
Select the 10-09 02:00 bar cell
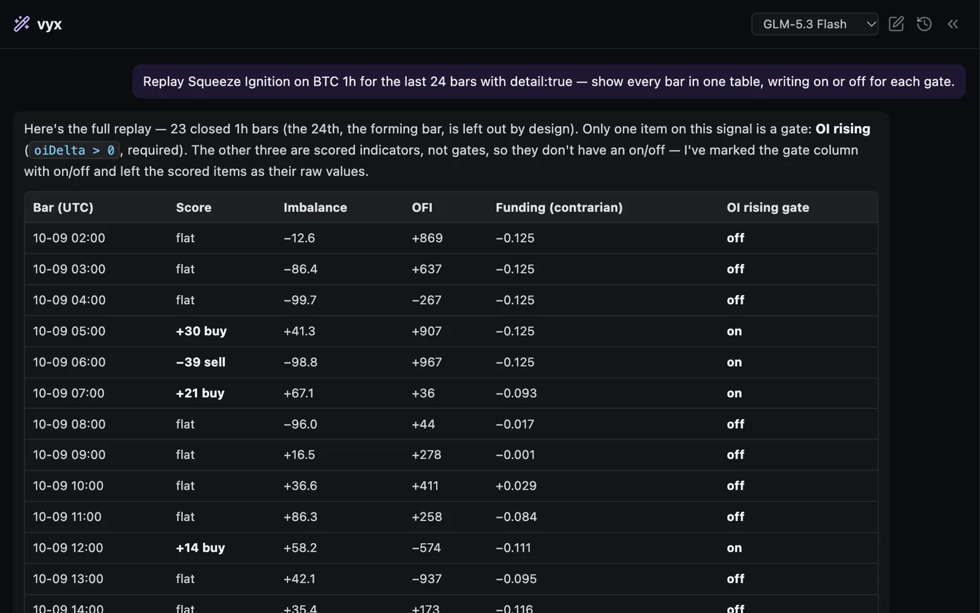pyautogui.click(x=69, y=238)
